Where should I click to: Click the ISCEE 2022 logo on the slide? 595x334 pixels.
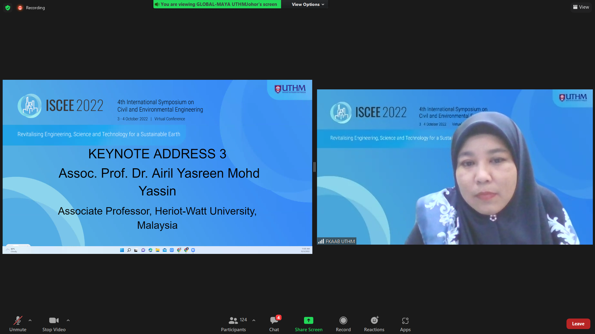(x=60, y=106)
